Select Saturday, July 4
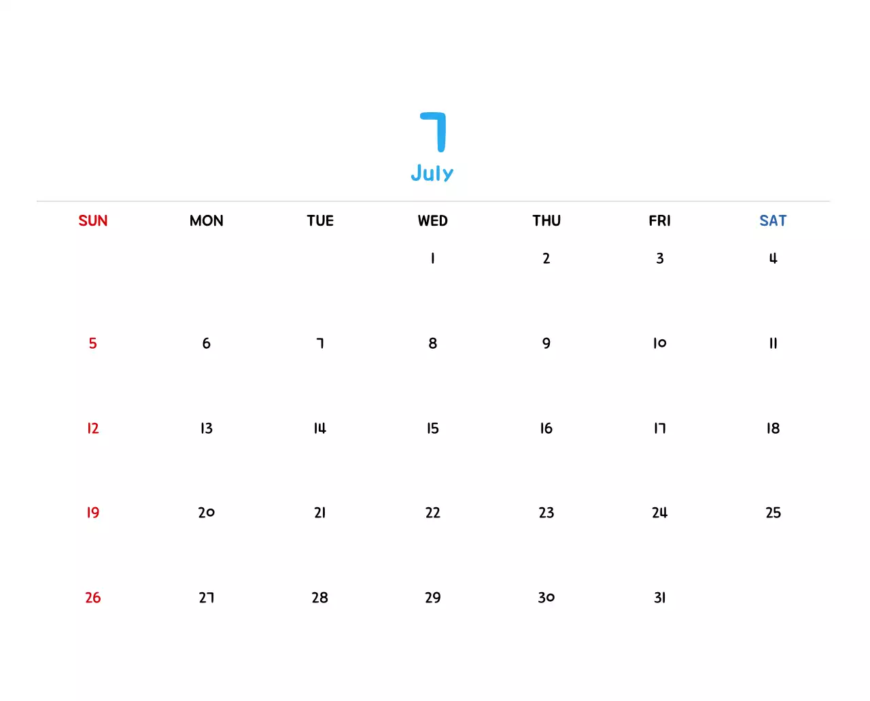This screenshot has height=701, width=870. (x=773, y=258)
